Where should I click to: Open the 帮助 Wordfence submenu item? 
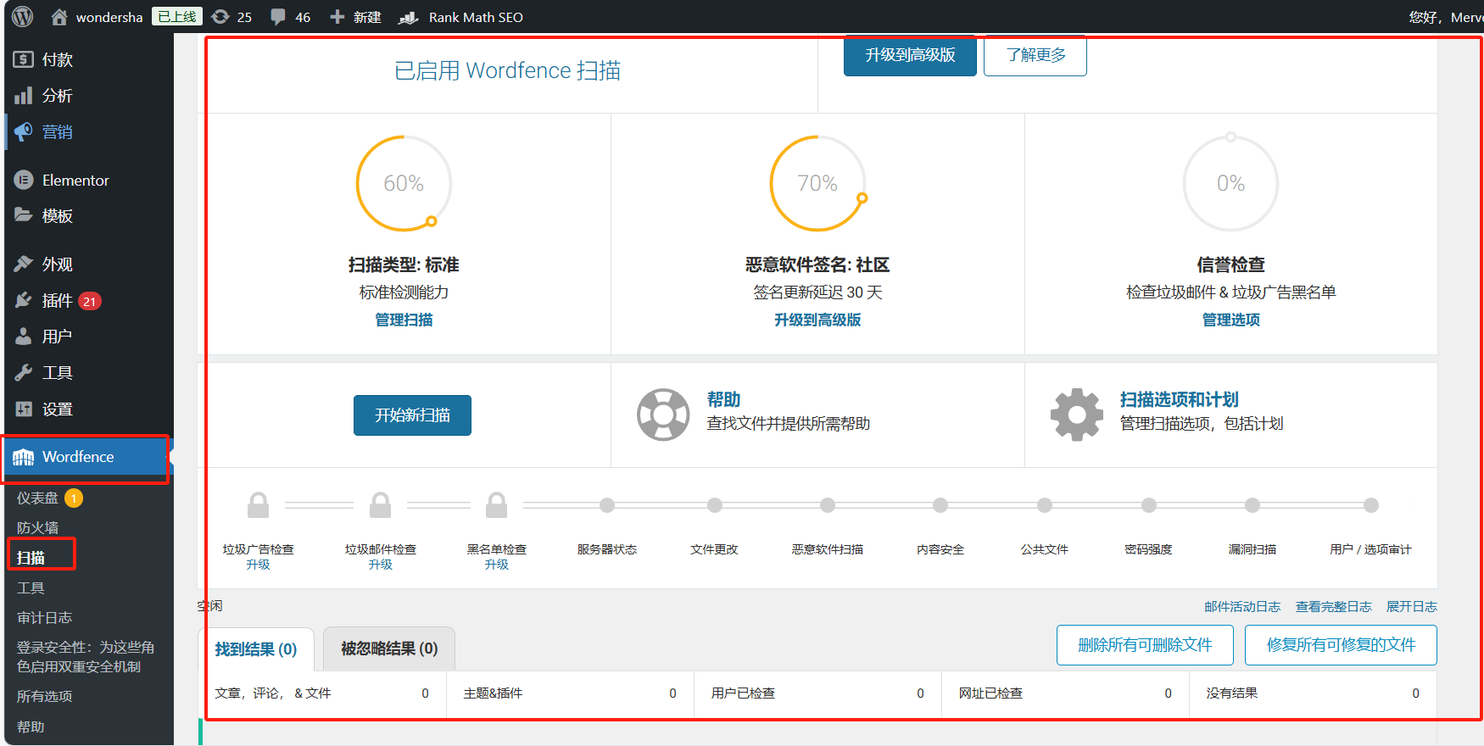coord(31,727)
